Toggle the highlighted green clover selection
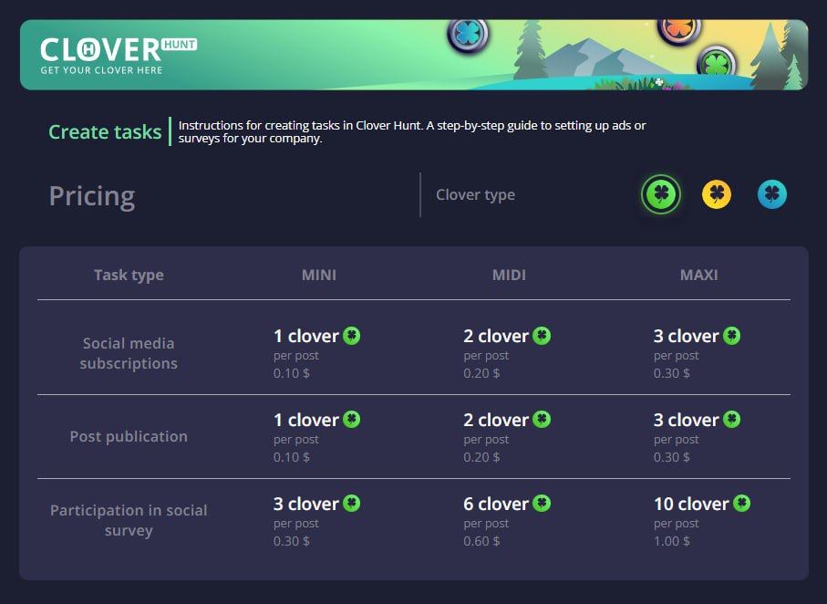Viewport: 827px width, 604px height. (660, 193)
